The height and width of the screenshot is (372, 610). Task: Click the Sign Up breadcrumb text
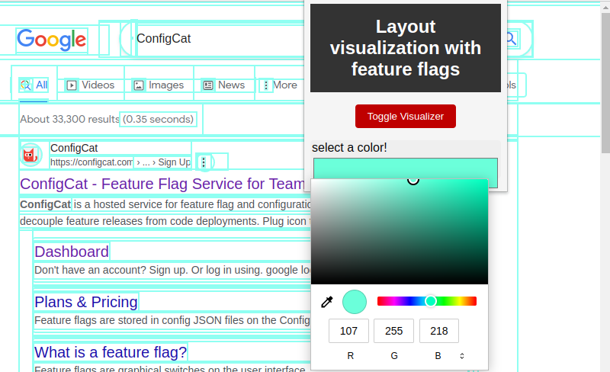point(175,162)
